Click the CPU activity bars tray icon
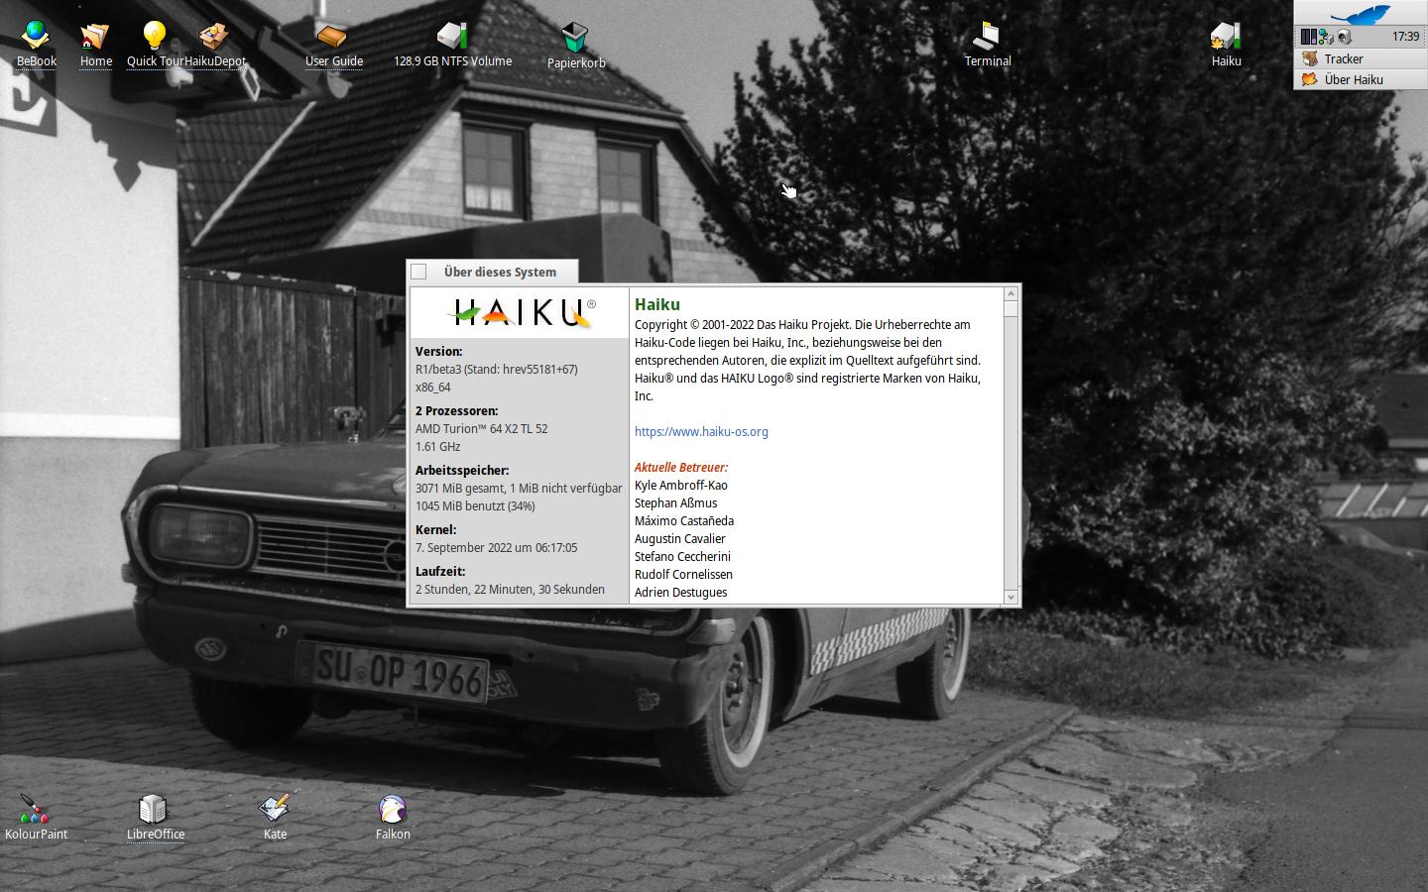 [x=1308, y=37]
